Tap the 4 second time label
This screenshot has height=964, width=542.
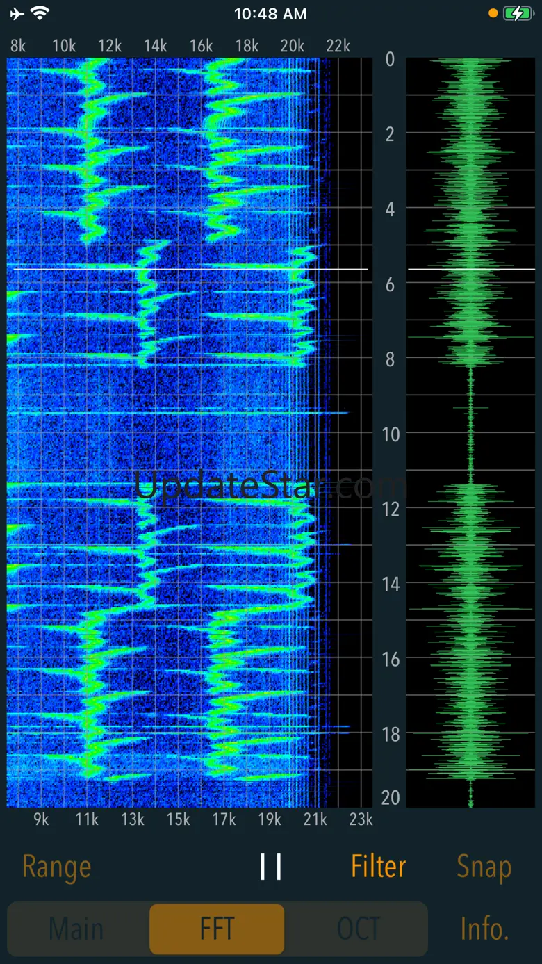(x=390, y=209)
